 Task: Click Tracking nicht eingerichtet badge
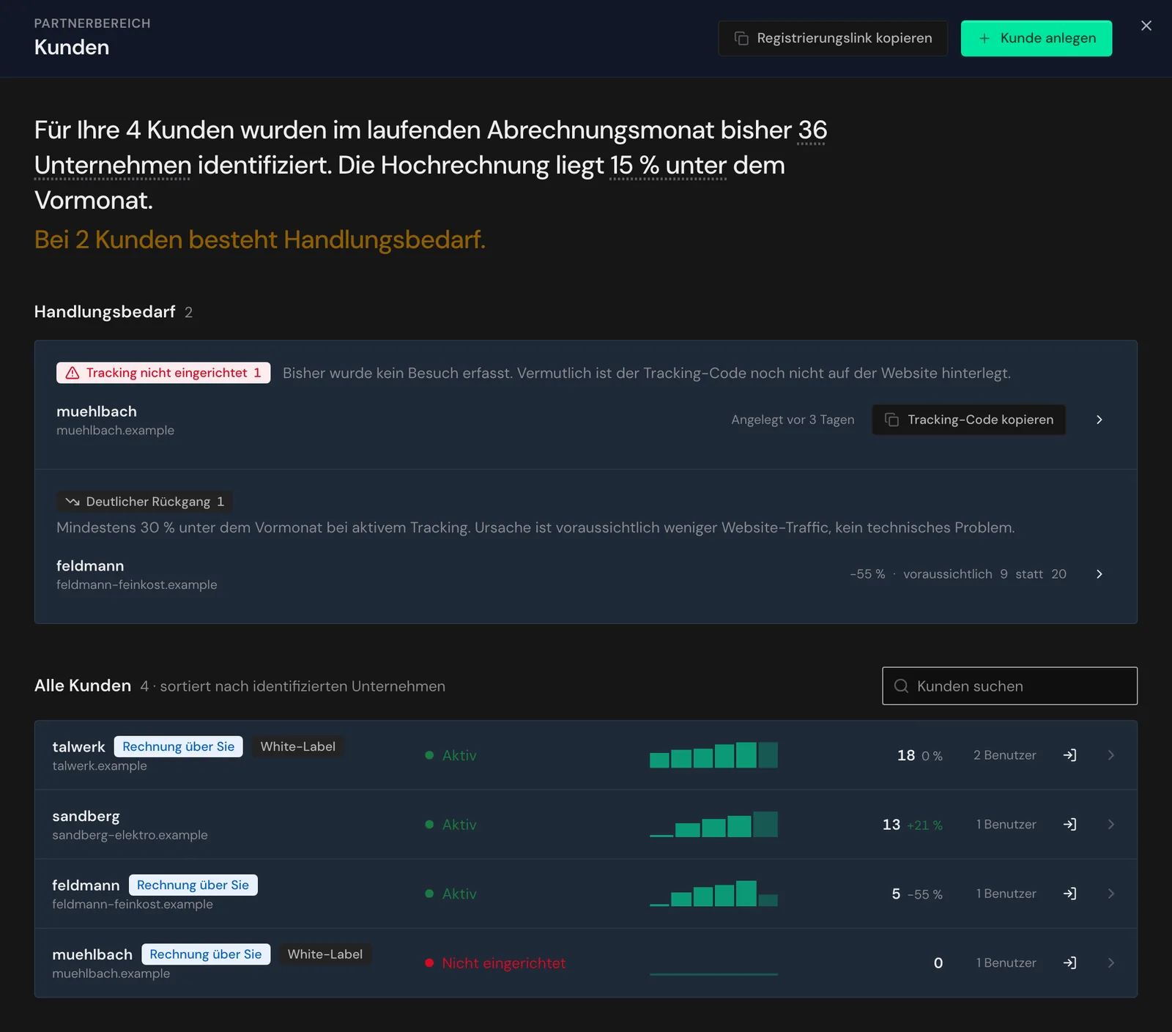163,373
